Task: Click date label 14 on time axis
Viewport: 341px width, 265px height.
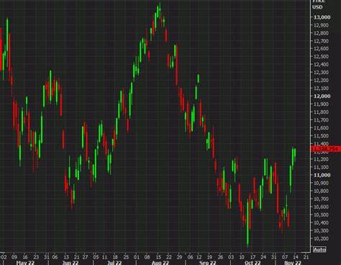Action: (296, 257)
